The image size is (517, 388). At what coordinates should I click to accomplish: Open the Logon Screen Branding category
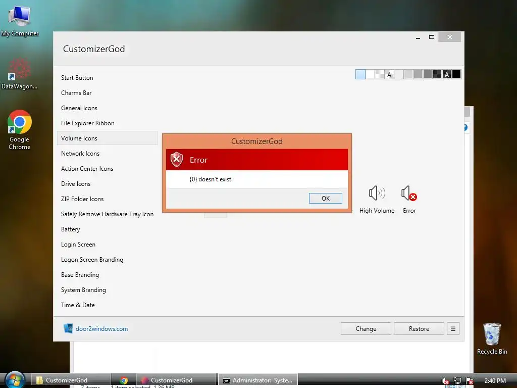pyautogui.click(x=92, y=260)
